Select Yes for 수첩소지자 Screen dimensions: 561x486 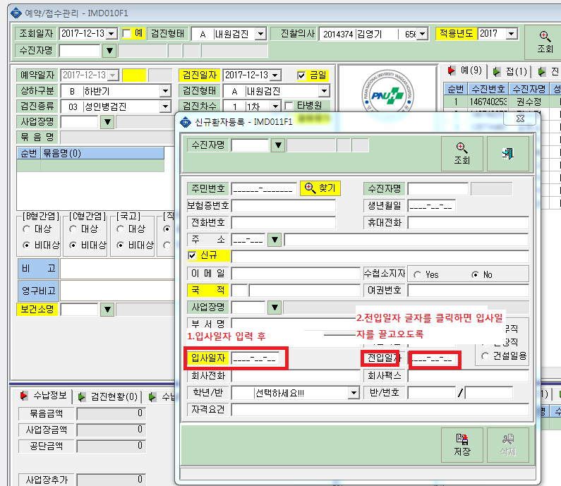tap(417, 274)
